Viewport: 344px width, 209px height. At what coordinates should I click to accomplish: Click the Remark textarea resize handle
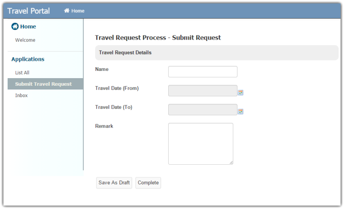[x=231, y=162]
